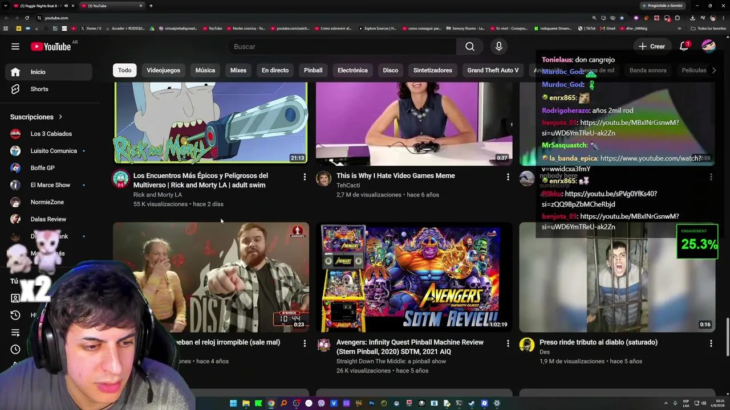Play the This is Why I Hate Video Games thumbnail
This screenshot has height=410, width=730.
click(414, 123)
